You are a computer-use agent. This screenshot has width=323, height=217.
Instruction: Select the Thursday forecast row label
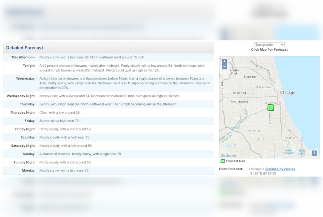click(x=27, y=104)
